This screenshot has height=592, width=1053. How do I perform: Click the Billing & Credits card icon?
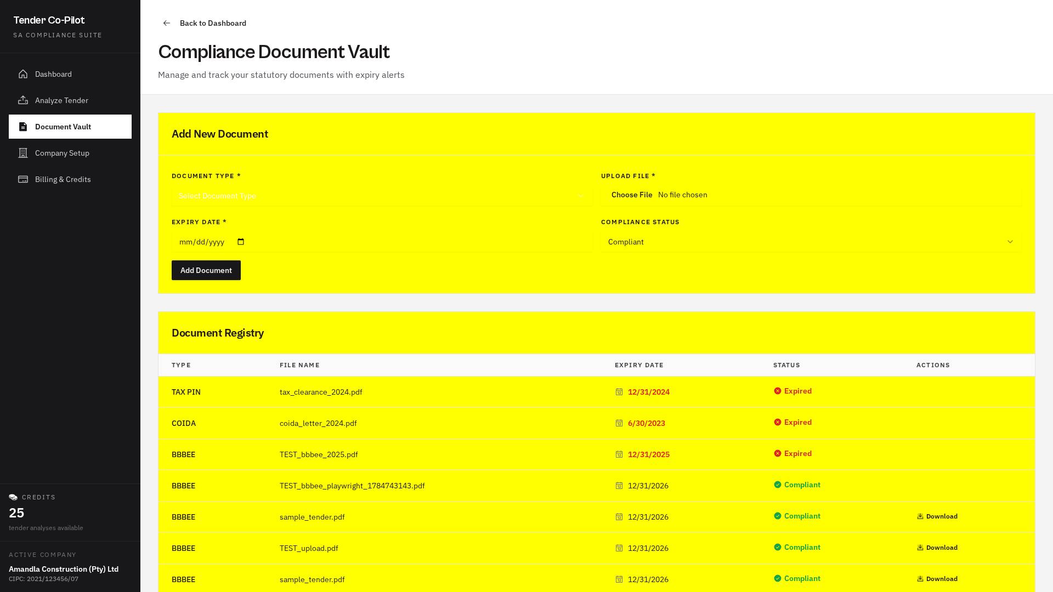tap(23, 179)
